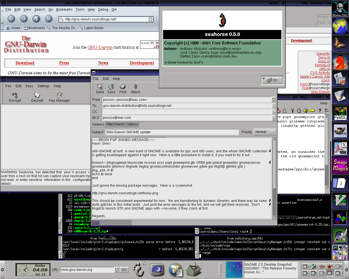349x279 pixels.
Task: Launch the terminal monitor panel icon
Action: click(x=157, y=270)
